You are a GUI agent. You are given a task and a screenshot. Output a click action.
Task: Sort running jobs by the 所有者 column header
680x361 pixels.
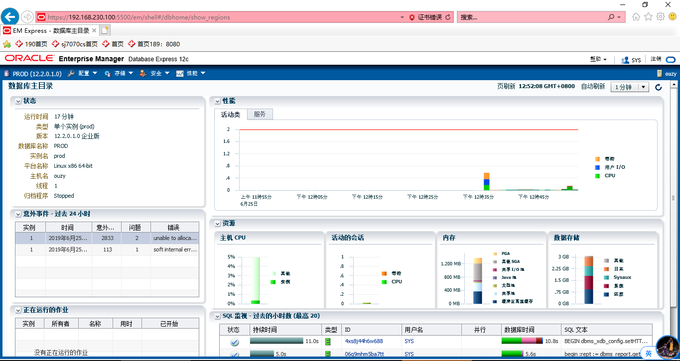pyautogui.click(x=60, y=324)
